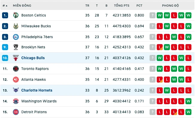Click the Boston Celtics team logo

click(x=16, y=15)
